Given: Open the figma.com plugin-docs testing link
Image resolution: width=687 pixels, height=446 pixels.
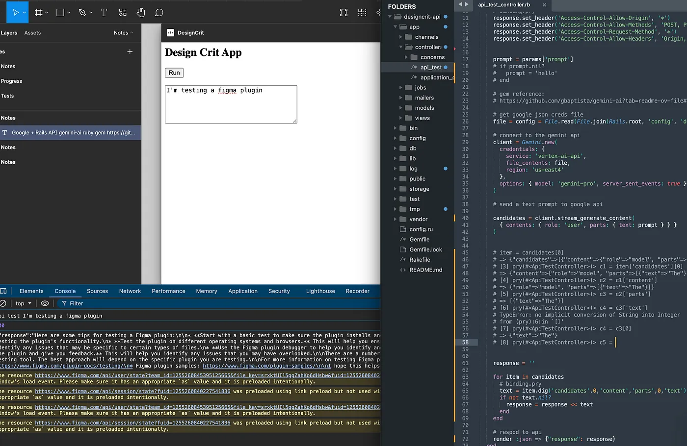Looking at the screenshot, I should [x=66, y=366].
